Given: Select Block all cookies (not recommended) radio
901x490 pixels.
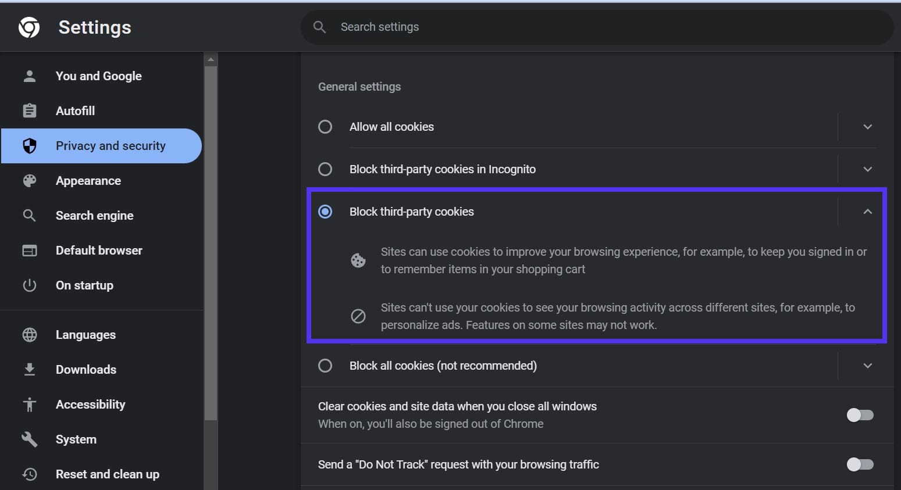Looking at the screenshot, I should (x=325, y=366).
